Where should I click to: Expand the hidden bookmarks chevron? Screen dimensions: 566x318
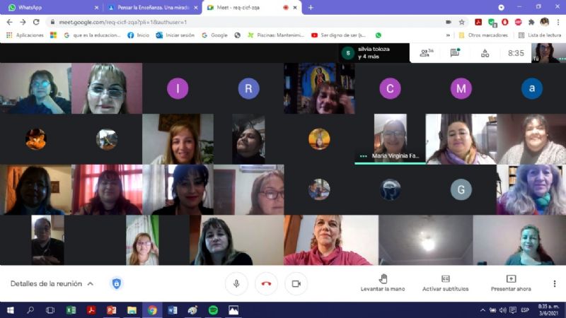pos(448,35)
